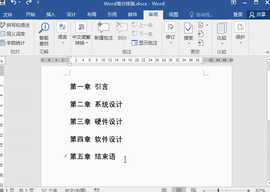This screenshot has height=192, width=270.
Task: Toggle 显示批注 show comments
Action: (145, 43)
